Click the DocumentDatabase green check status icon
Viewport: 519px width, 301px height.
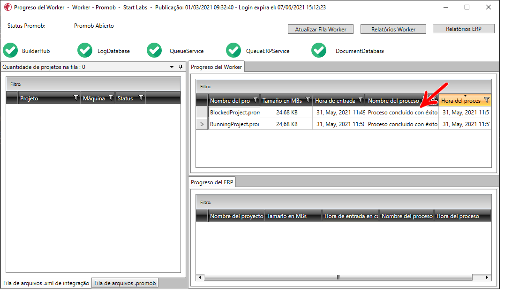[x=319, y=50]
